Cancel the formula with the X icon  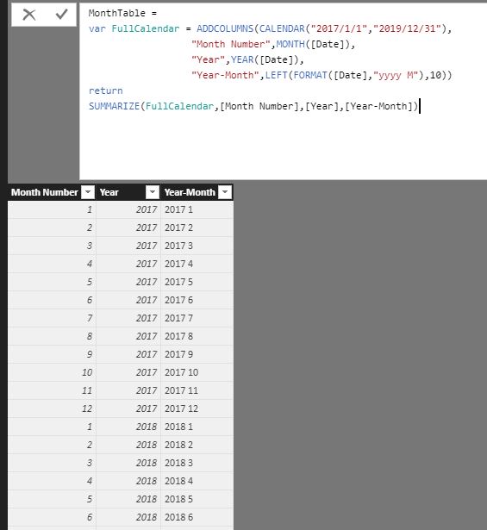(29, 15)
